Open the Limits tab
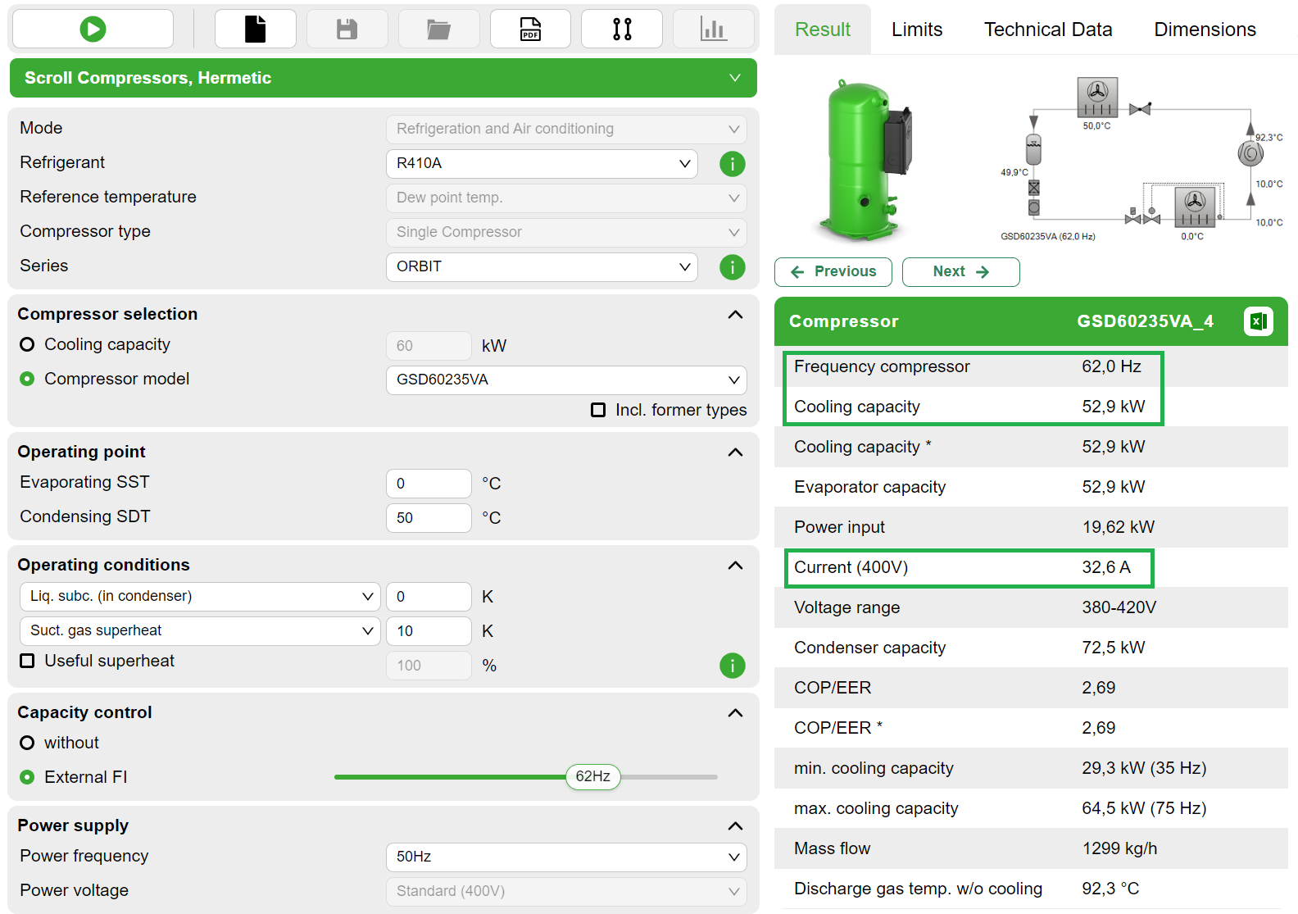The height and width of the screenshot is (914, 1298). point(916,30)
